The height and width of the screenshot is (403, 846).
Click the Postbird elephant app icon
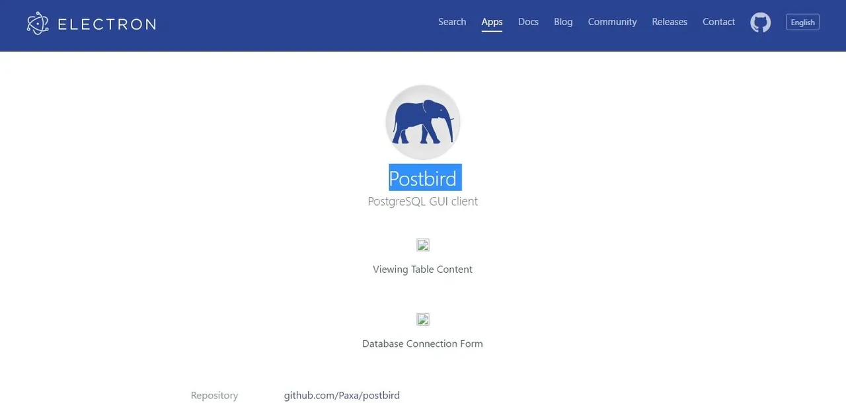click(423, 122)
